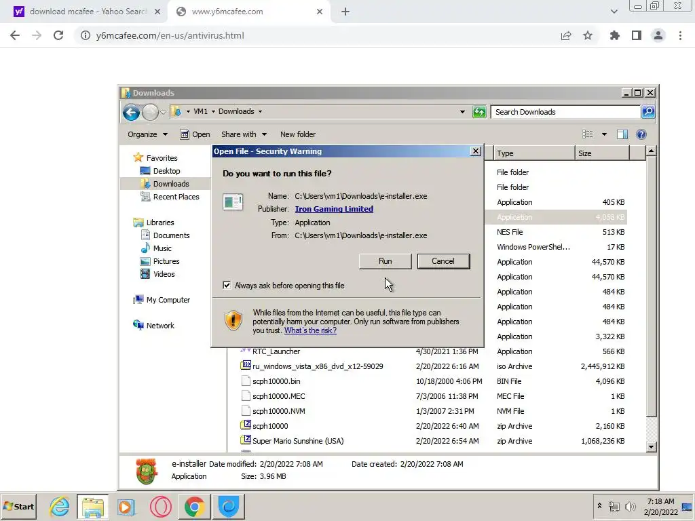This screenshot has width=695, height=521.
Task: Select My Computer in navigation pane
Action: pos(162,300)
